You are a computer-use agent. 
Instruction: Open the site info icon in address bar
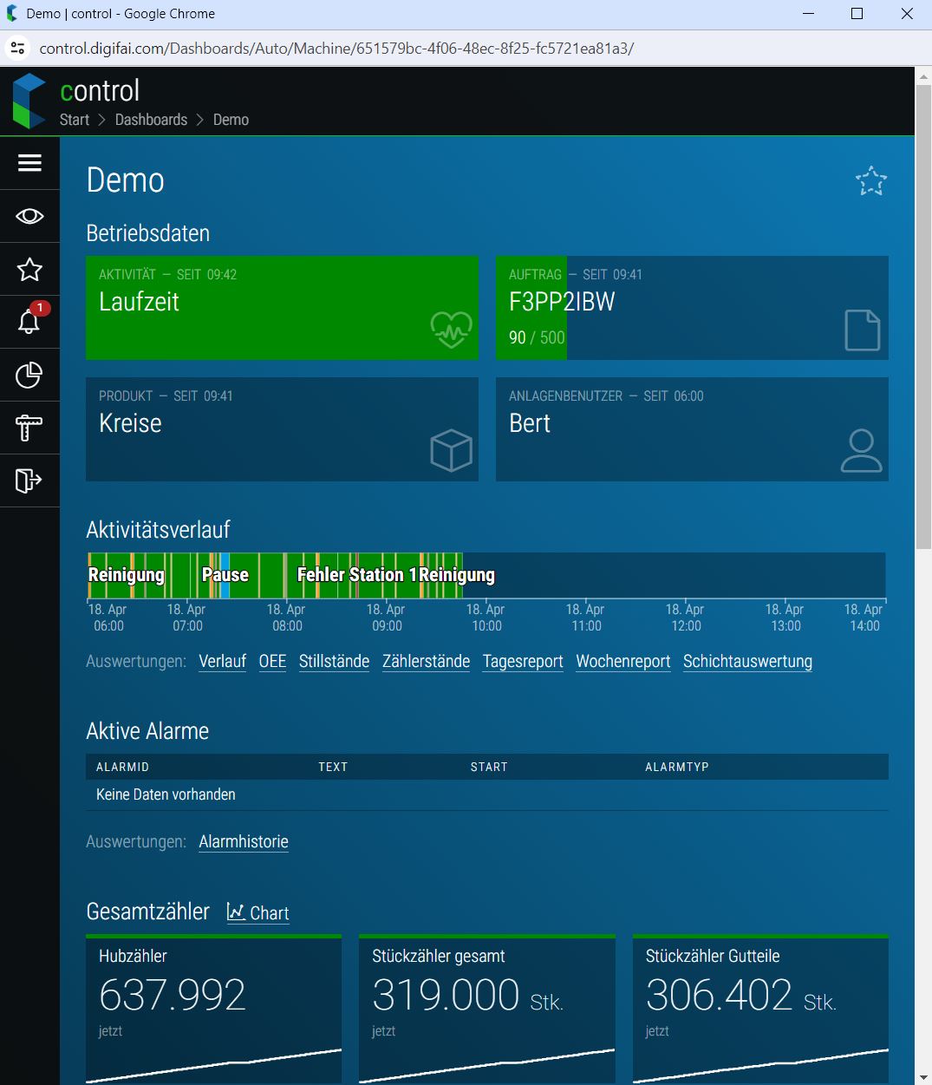(17, 48)
